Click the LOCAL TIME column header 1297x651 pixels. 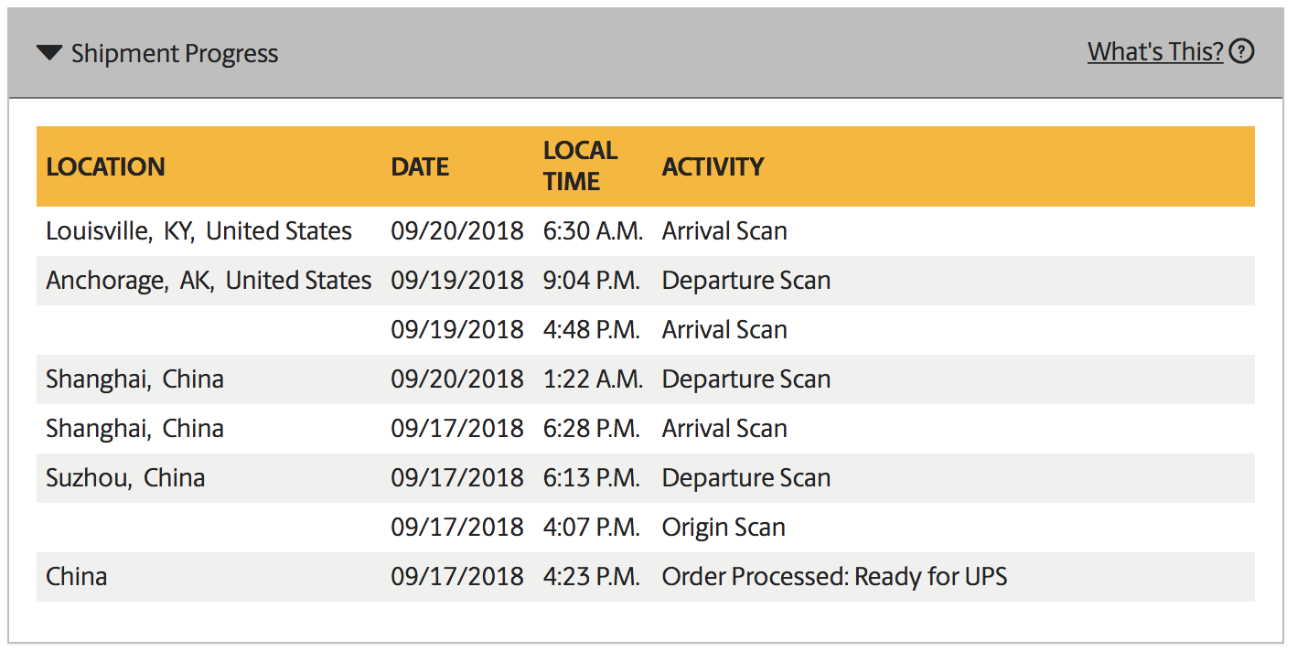580,165
